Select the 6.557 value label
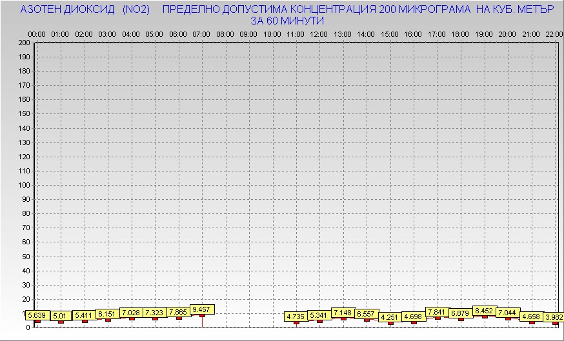The image size is (564, 341). tap(366, 314)
